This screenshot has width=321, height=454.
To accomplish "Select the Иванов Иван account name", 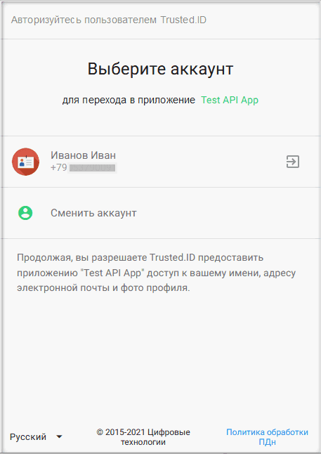I will [x=84, y=155].
